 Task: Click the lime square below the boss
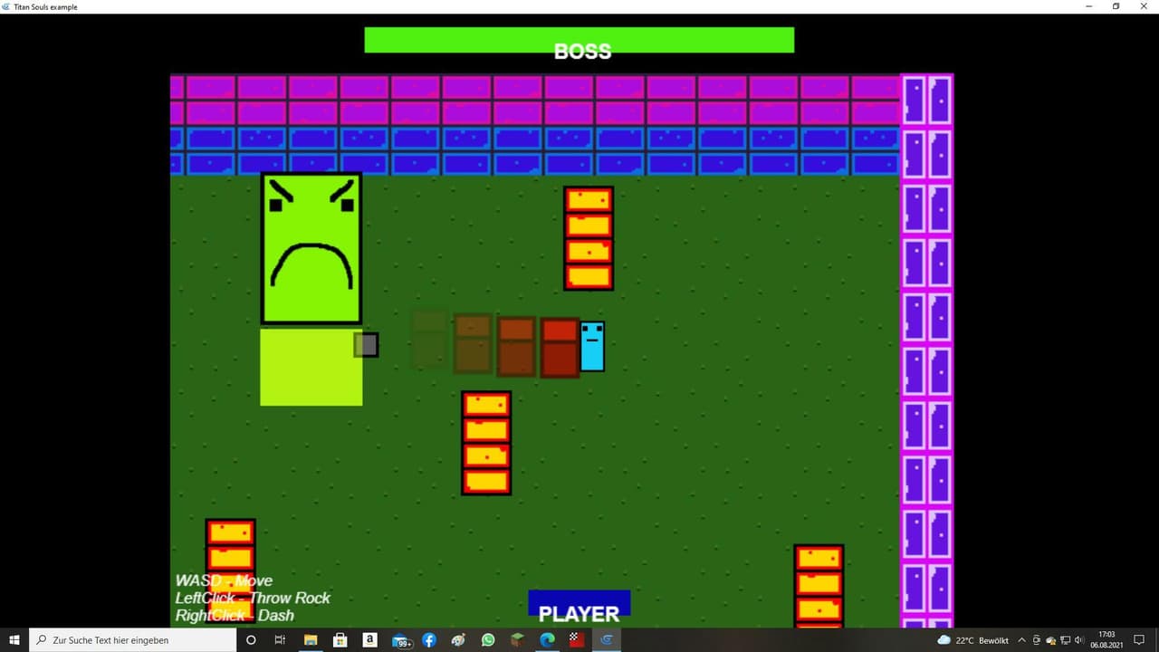point(311,367)
